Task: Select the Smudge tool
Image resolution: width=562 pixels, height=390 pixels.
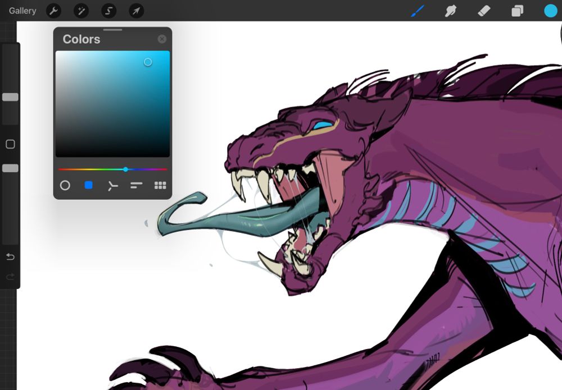Action: 451,11
